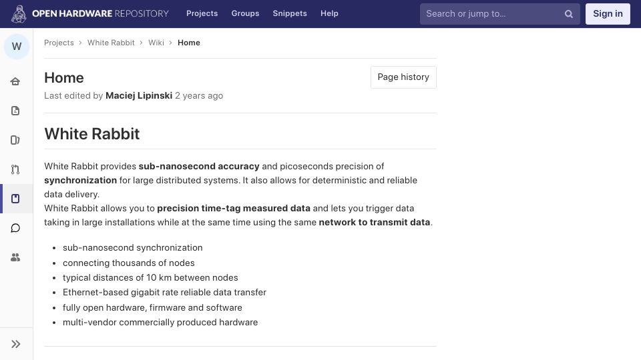The height and width of the screenshot is (360, 641).
Task: Click bold text 'precision time-tag measured data'
Action: pos(234,208)
